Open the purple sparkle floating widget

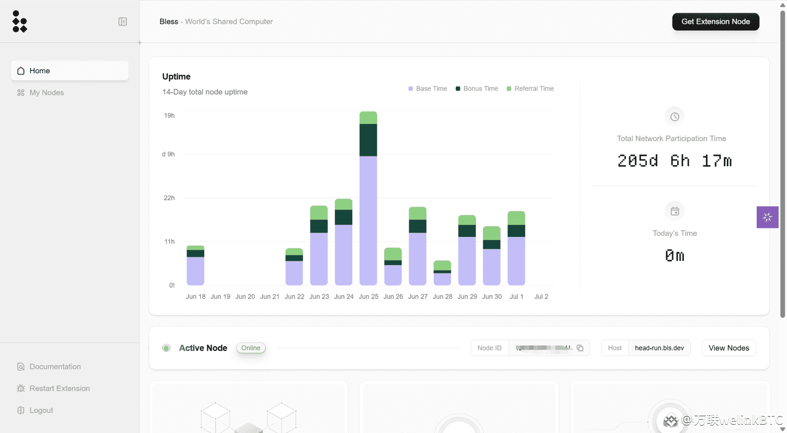click(767, 217)
